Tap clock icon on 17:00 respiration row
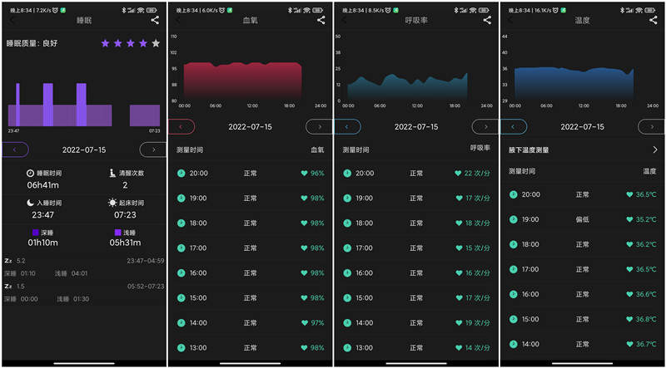 point(347,248)
